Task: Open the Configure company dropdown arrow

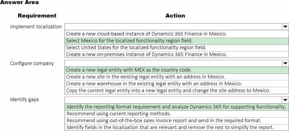Action: pyautogui.click(x=285, y=63)
